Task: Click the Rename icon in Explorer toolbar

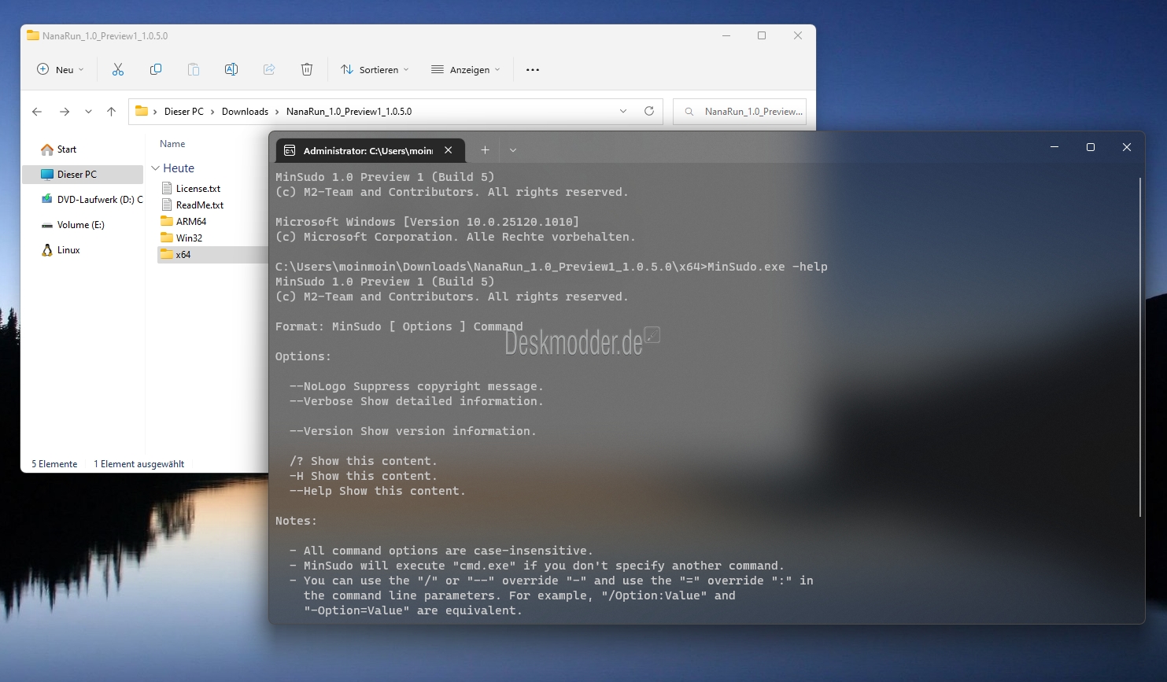Action: pos(231,69)
